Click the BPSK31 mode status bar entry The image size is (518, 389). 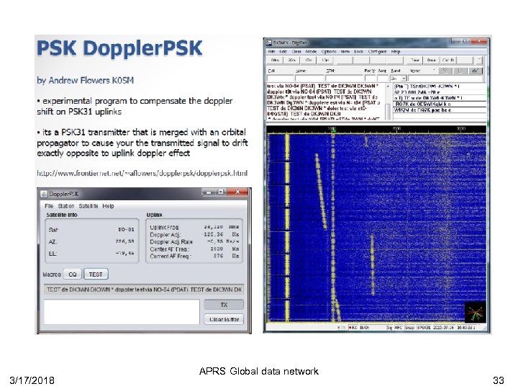pyautogui.click(x=424, y=328)
